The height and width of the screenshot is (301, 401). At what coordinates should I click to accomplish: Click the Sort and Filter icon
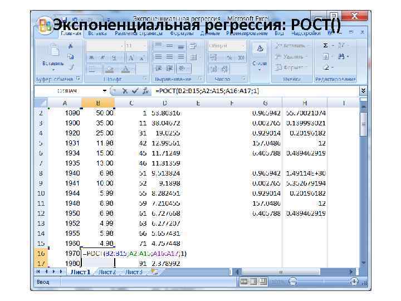point(341,46)
